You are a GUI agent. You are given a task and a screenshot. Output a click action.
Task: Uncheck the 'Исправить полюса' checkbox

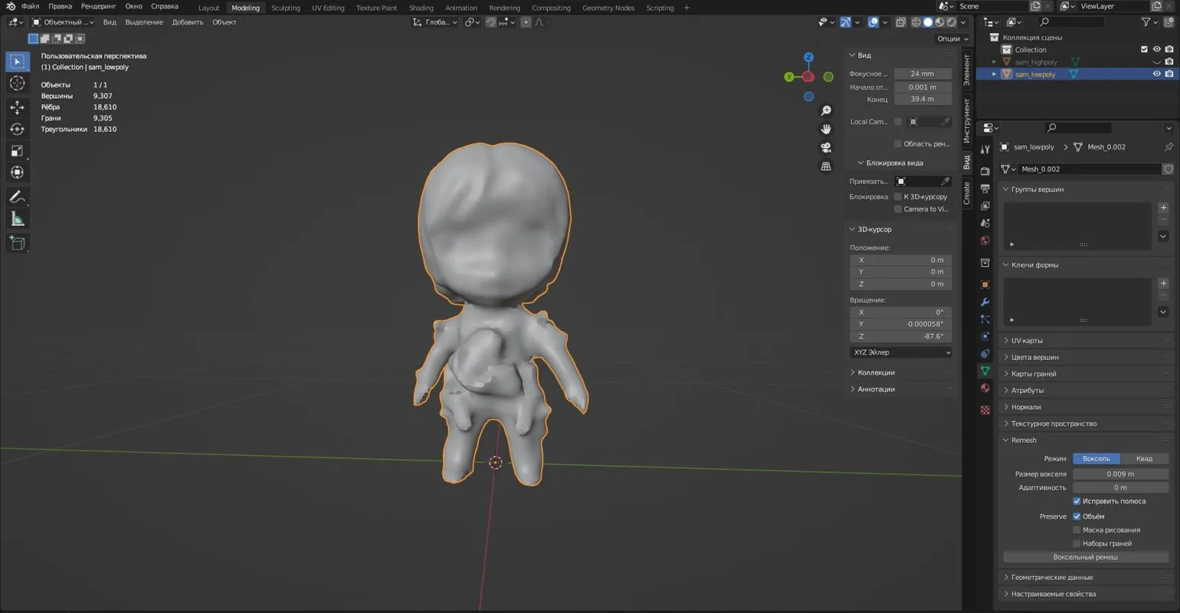point(1077,501)
